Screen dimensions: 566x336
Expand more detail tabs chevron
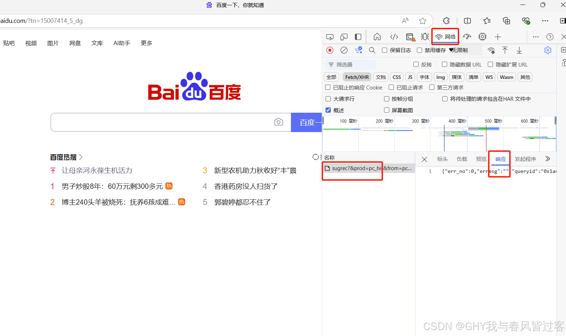(548, 159)
